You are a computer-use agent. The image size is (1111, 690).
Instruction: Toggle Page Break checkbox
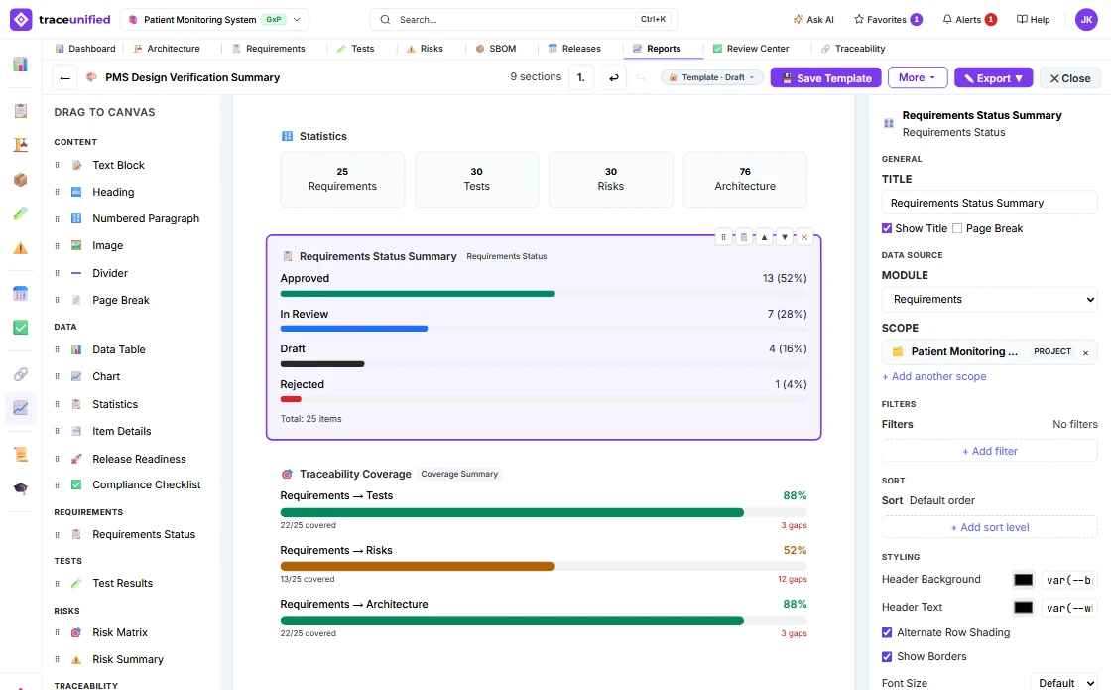tap(957, 228)
